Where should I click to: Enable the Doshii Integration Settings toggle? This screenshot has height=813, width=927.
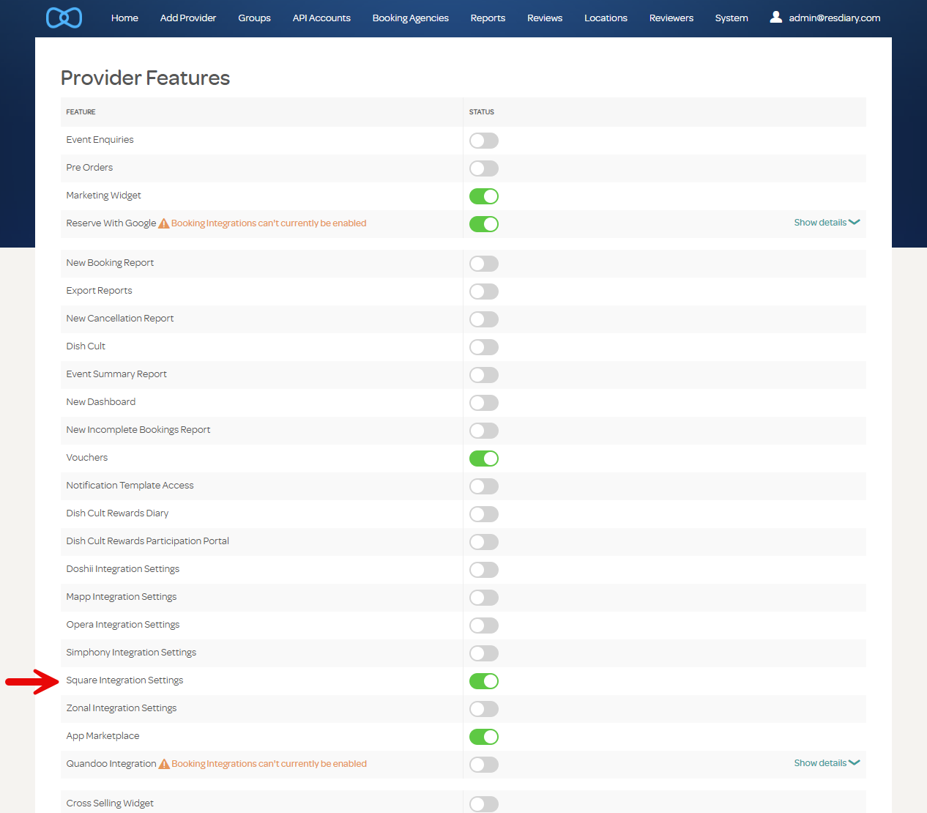pos(484,570)
